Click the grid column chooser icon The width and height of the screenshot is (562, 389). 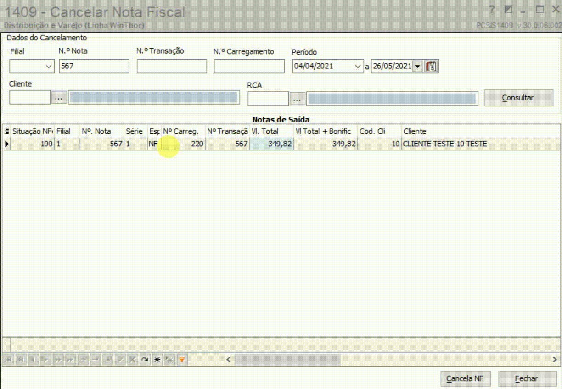tap(6, 131)
